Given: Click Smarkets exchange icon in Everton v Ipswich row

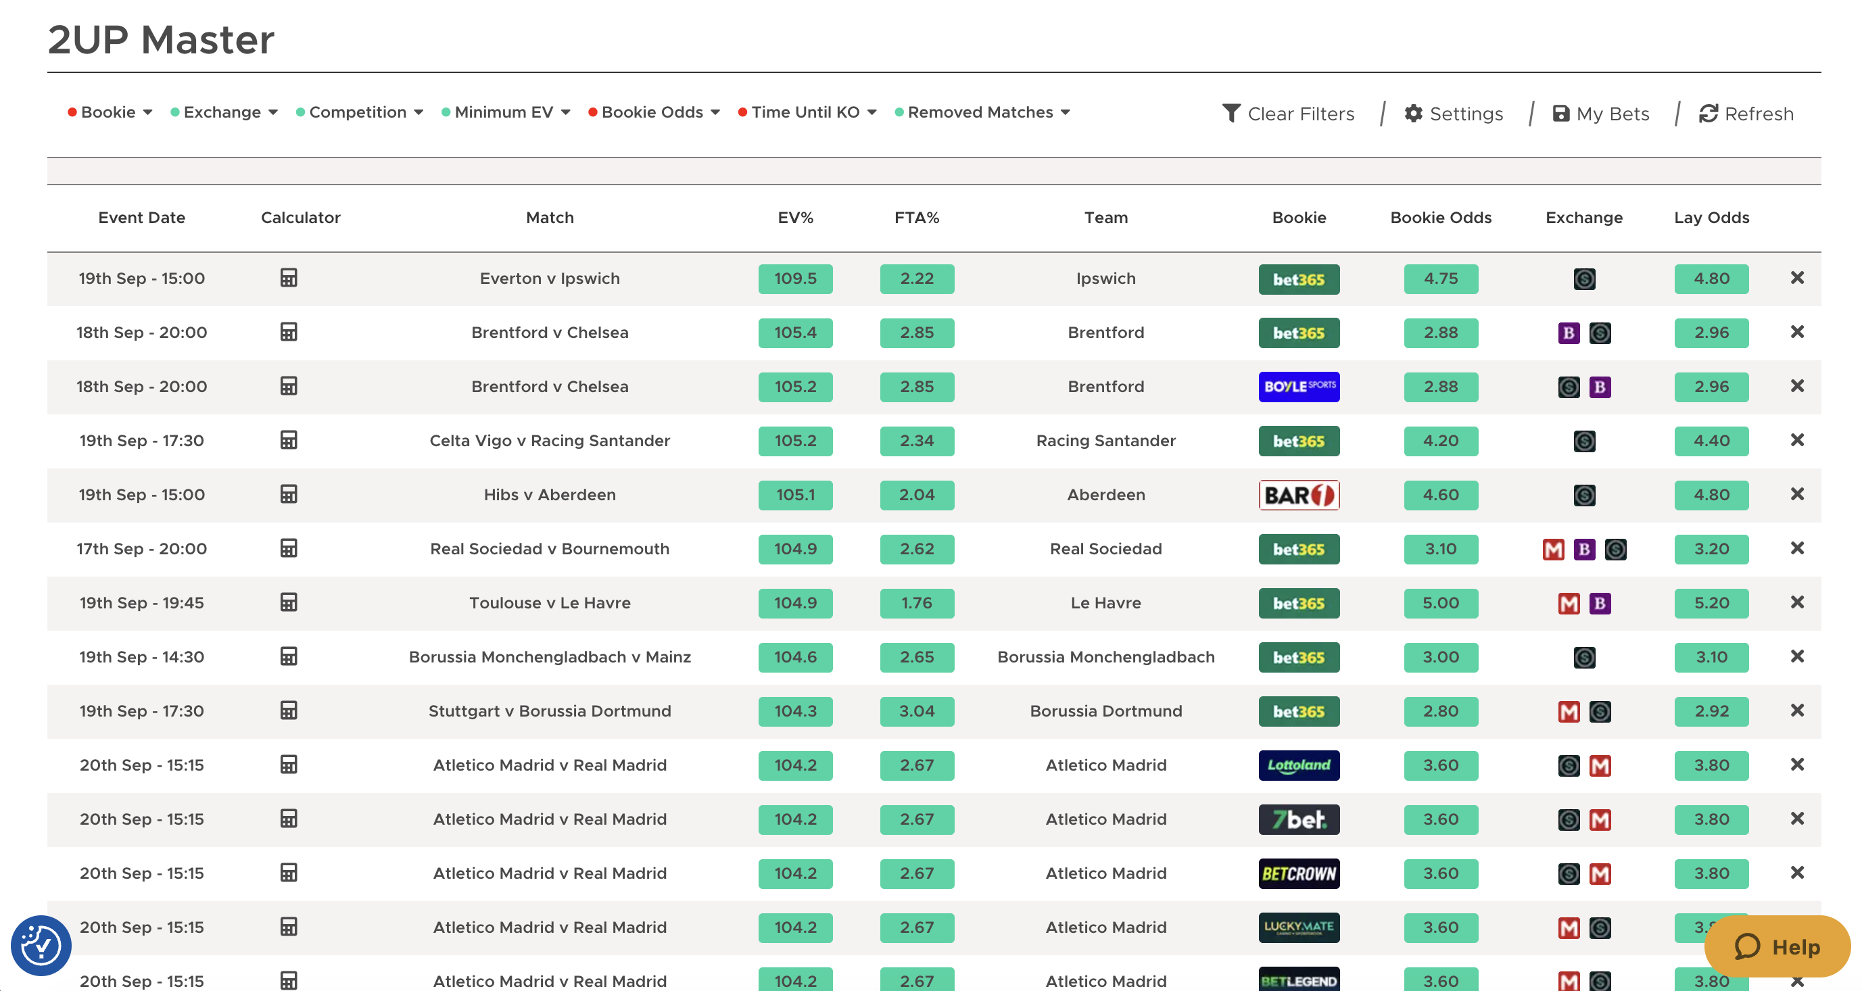Looking at the screenshot, I should pos(1583,279).
